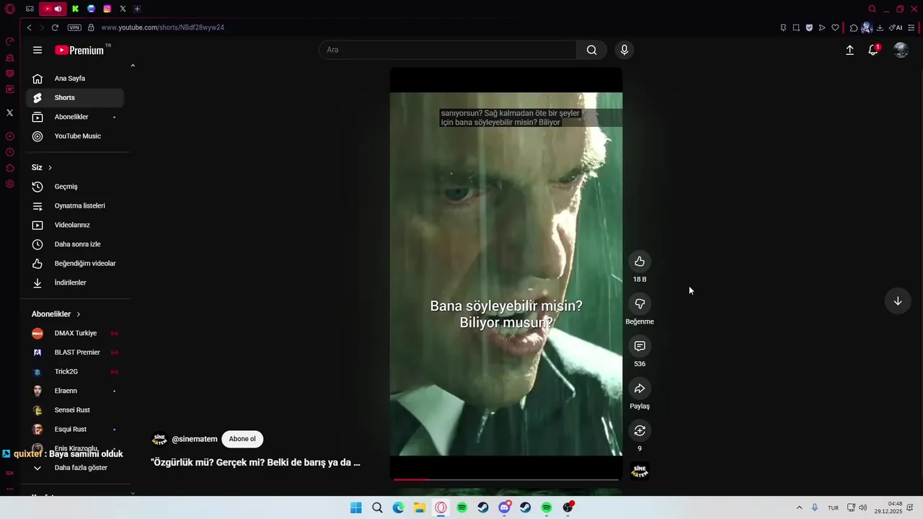Switch to the Instagram browser tab

[107, 9]
